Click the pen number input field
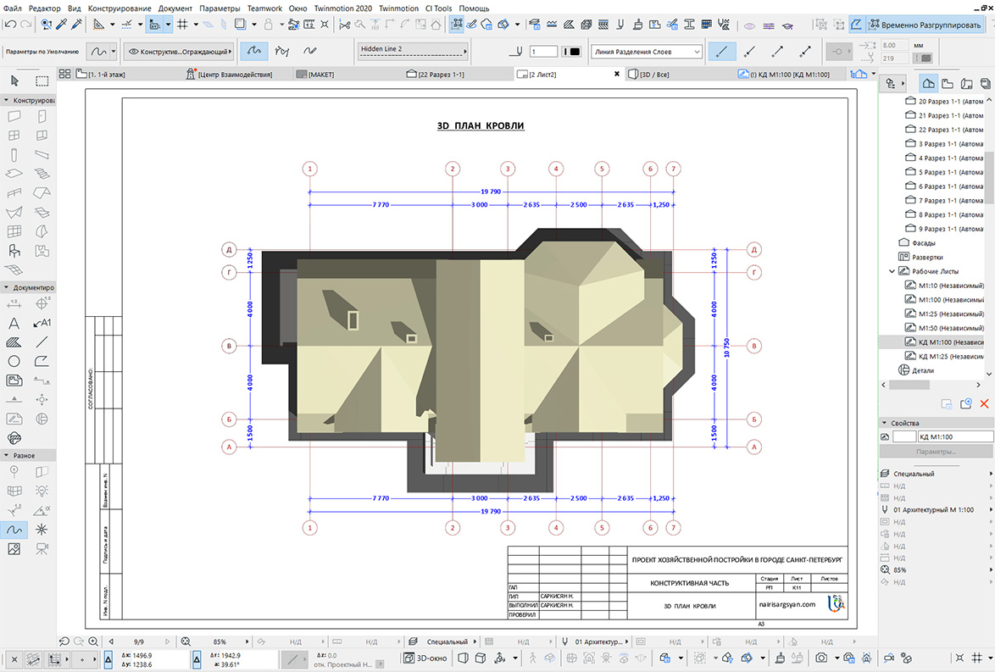The image size is (995, 672). [543, 52]
